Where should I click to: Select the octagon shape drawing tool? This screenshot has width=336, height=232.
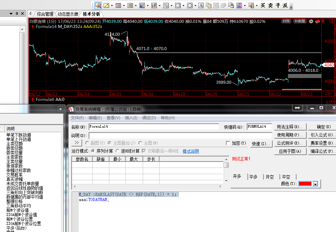(x=190, y=5)
